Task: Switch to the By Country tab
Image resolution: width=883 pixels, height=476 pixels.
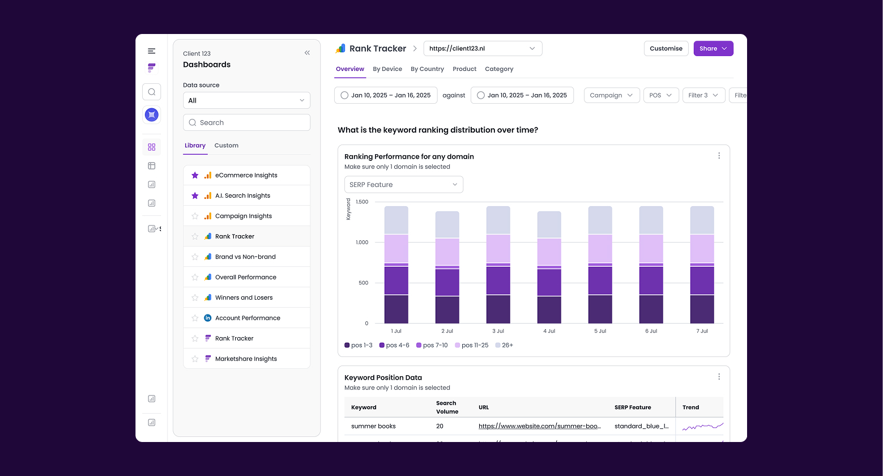Action: (427, 69)
